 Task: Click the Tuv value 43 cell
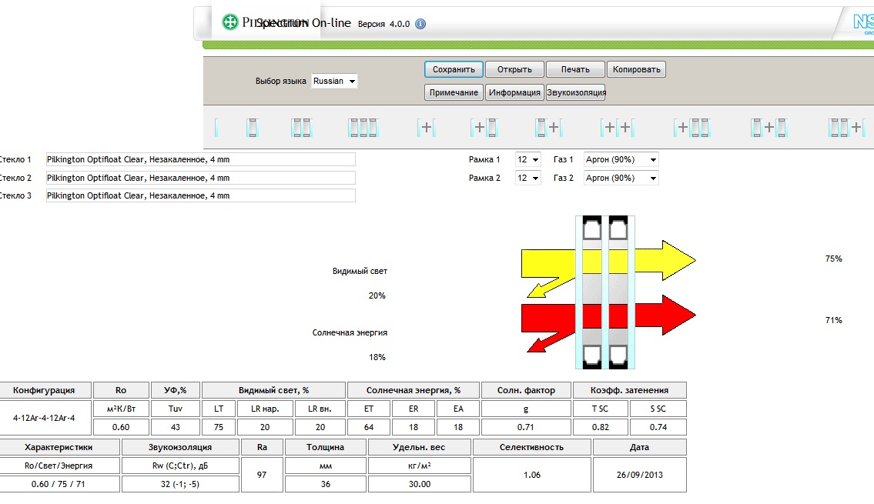[x=175, y=427]
